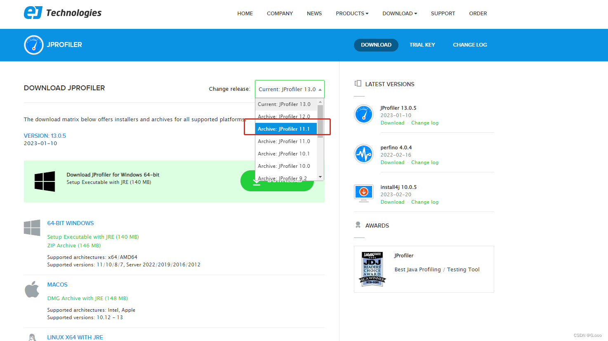Click the JProfiler gauge icon in blue banner

34,45
